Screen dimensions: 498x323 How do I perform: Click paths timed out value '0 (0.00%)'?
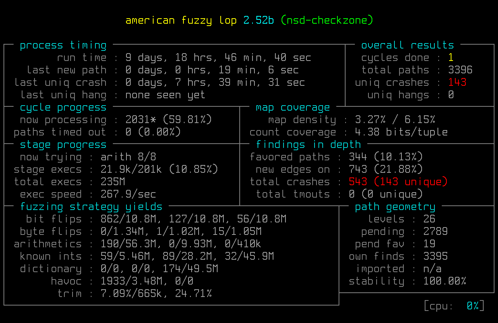(x=153, y=132)
